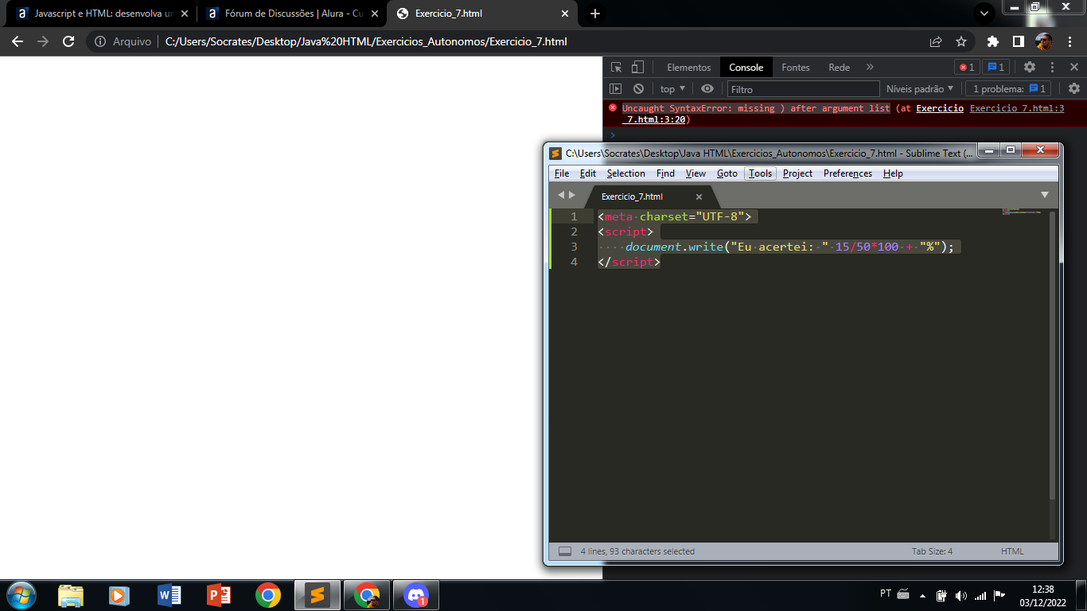Toggle Sublime side bar status icon

click(565, 551)
